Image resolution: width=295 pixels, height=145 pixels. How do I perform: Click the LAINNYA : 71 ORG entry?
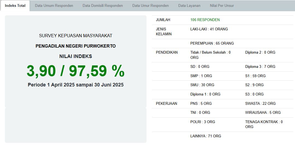pos(206,136)
